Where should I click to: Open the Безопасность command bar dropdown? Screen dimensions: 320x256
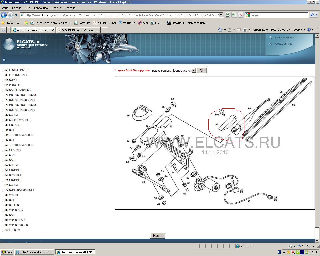(280, 30)
